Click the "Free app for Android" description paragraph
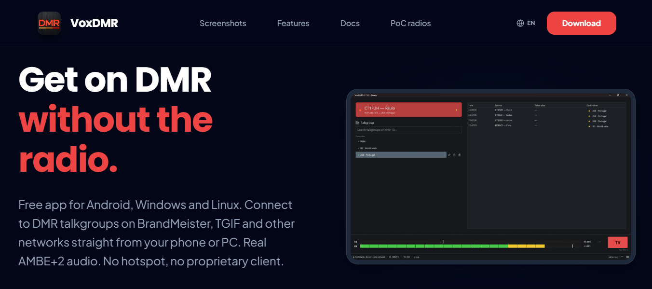This screenshot has height=289, width=652. [157, 233]
